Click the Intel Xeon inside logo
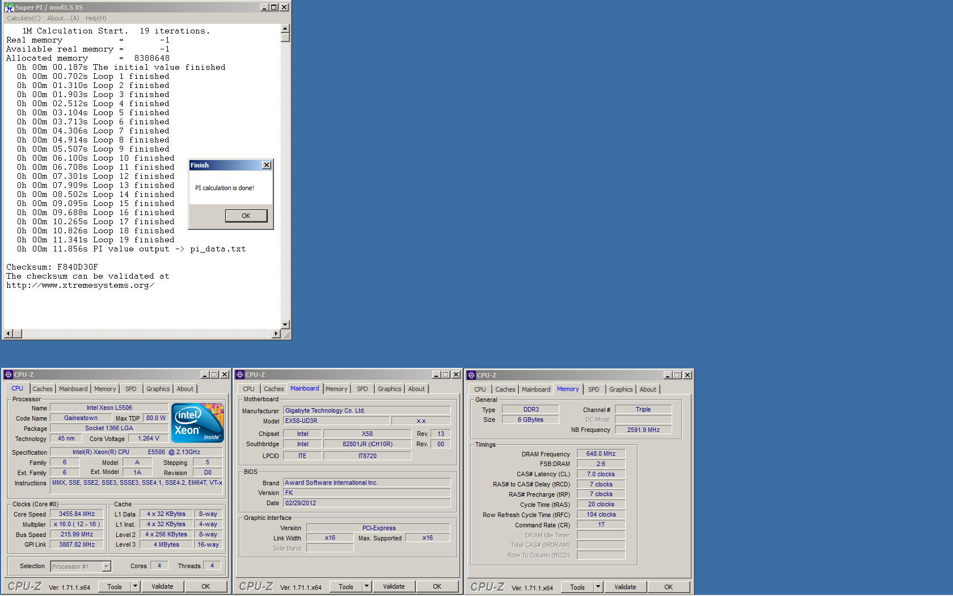This screenshot has width=953, height=596. coord(197,423)
